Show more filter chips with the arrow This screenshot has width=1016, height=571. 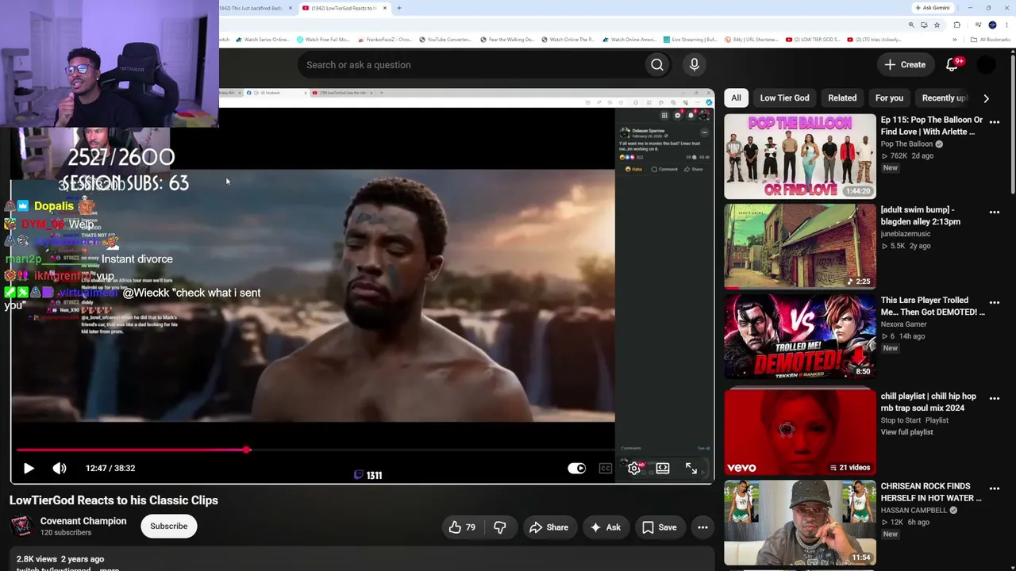986,98
